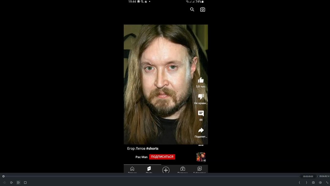330x186 pixels.
Task: Tap #shorts hashtag in title
Action: pyautogui.click(x=152, y=148)
